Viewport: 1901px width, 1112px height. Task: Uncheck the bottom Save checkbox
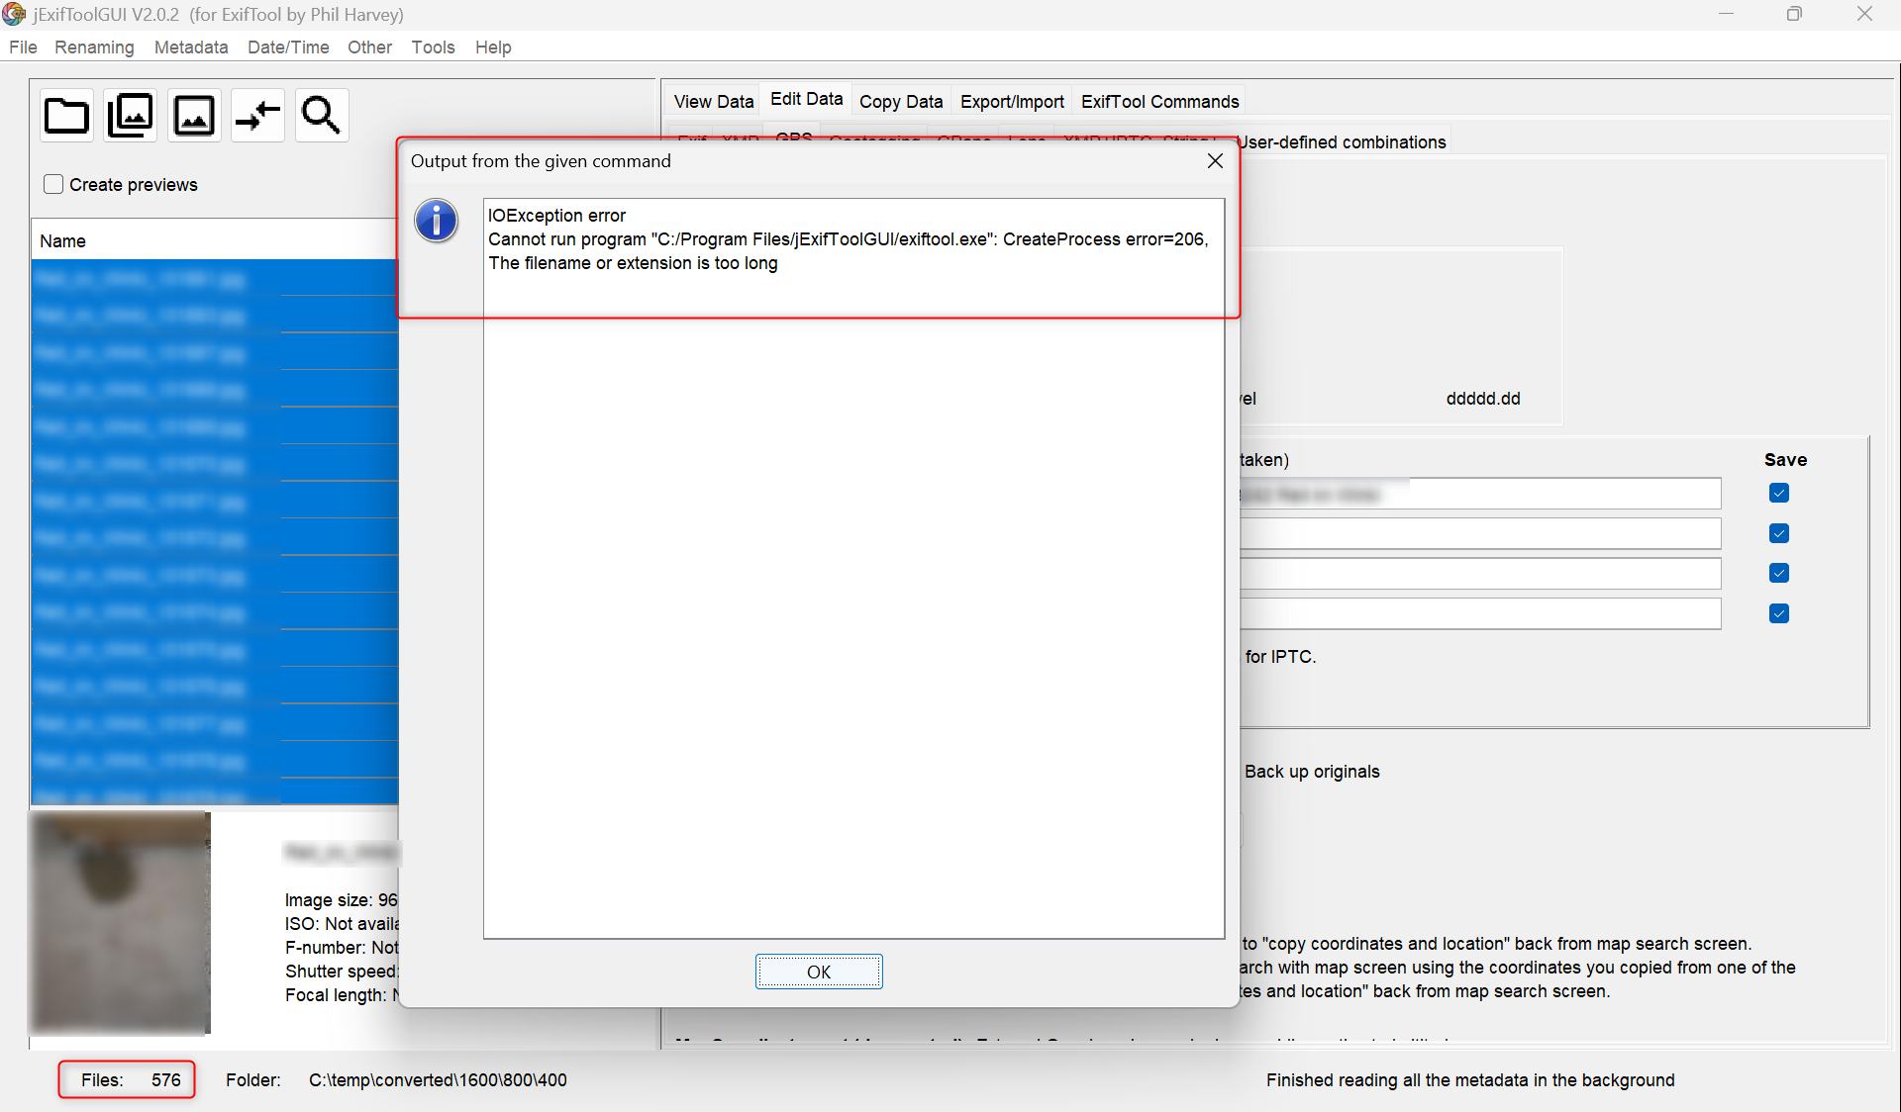tap(1779, 613)
